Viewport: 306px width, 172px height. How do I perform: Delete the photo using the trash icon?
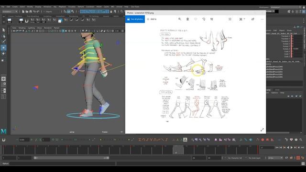click(x=187, y=19)
